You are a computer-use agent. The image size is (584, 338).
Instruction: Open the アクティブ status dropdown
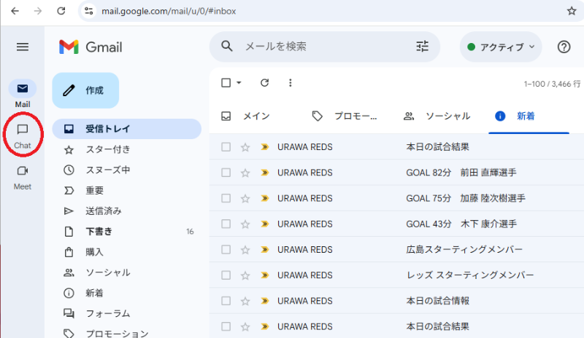click(501, 47)
